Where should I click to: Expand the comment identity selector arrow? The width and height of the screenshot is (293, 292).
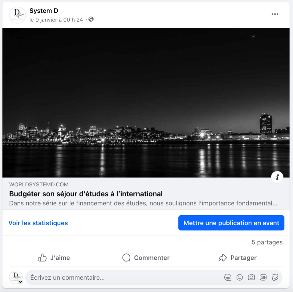click(20, 282)
